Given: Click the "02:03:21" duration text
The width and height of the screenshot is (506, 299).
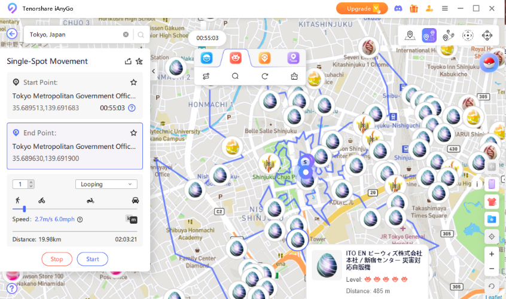Looking at the screenshot, I should pos(126,239).
